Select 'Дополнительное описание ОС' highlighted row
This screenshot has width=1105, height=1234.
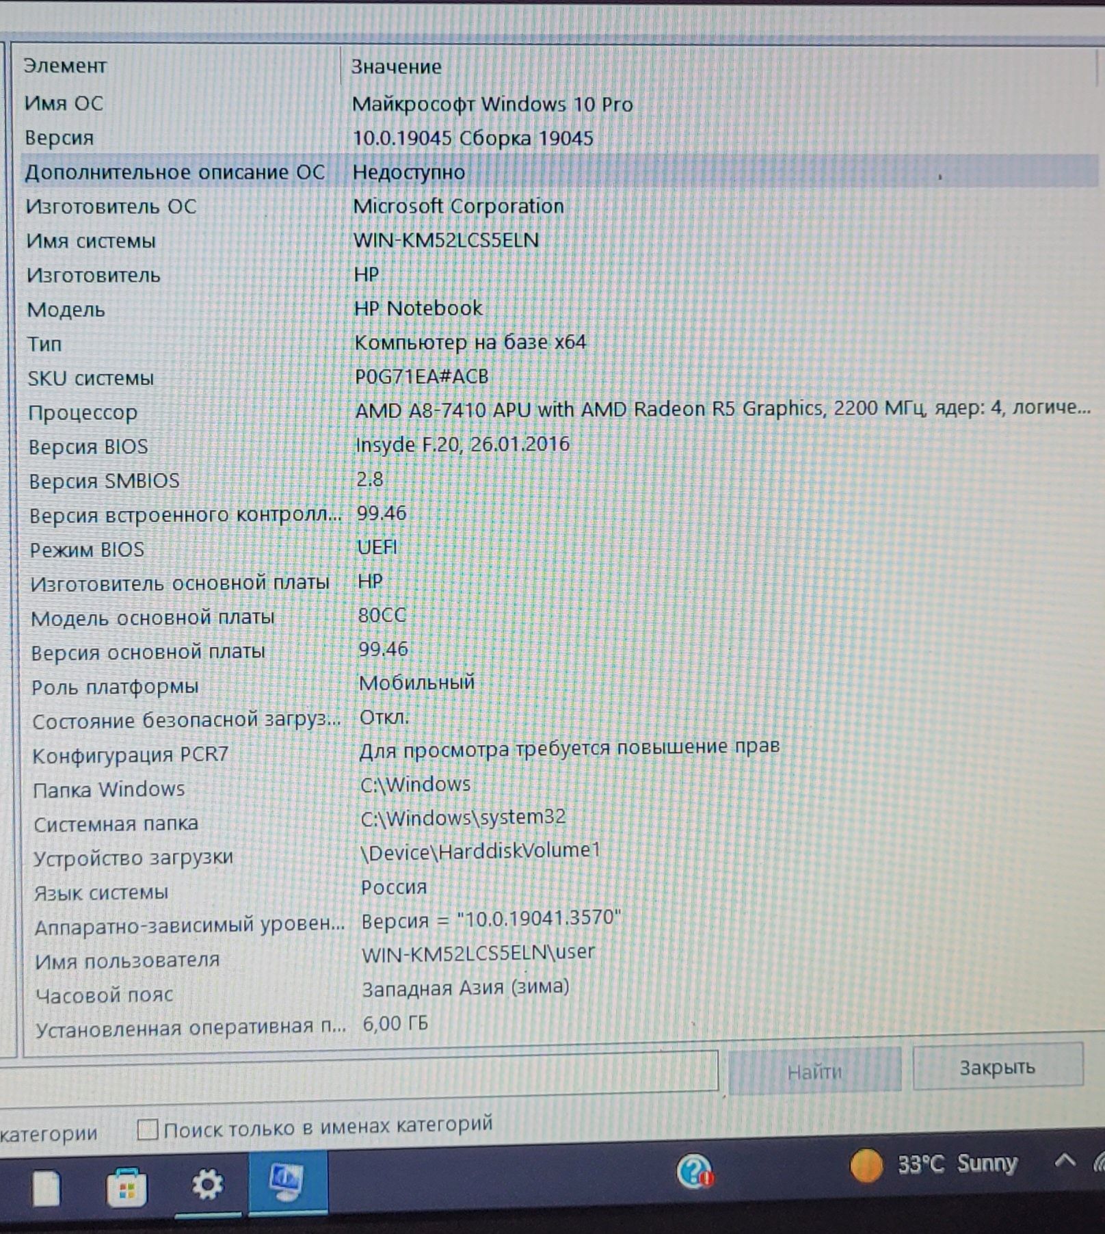[559, 172]
